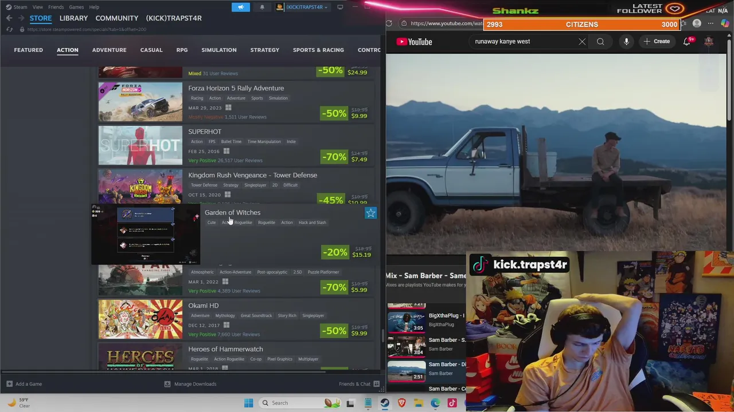Go forward with Steam's forward arrow
Screen dimensions: 734x412
click(x=21, y=18)
